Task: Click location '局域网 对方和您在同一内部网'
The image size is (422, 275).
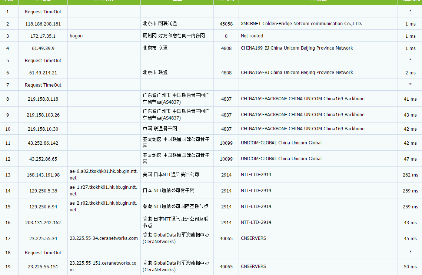Action: pyautogui.click(x=174, y=36)
